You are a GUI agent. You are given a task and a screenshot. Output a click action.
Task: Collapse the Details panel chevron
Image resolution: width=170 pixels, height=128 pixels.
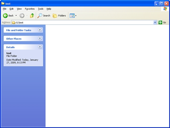coord(40,47)
